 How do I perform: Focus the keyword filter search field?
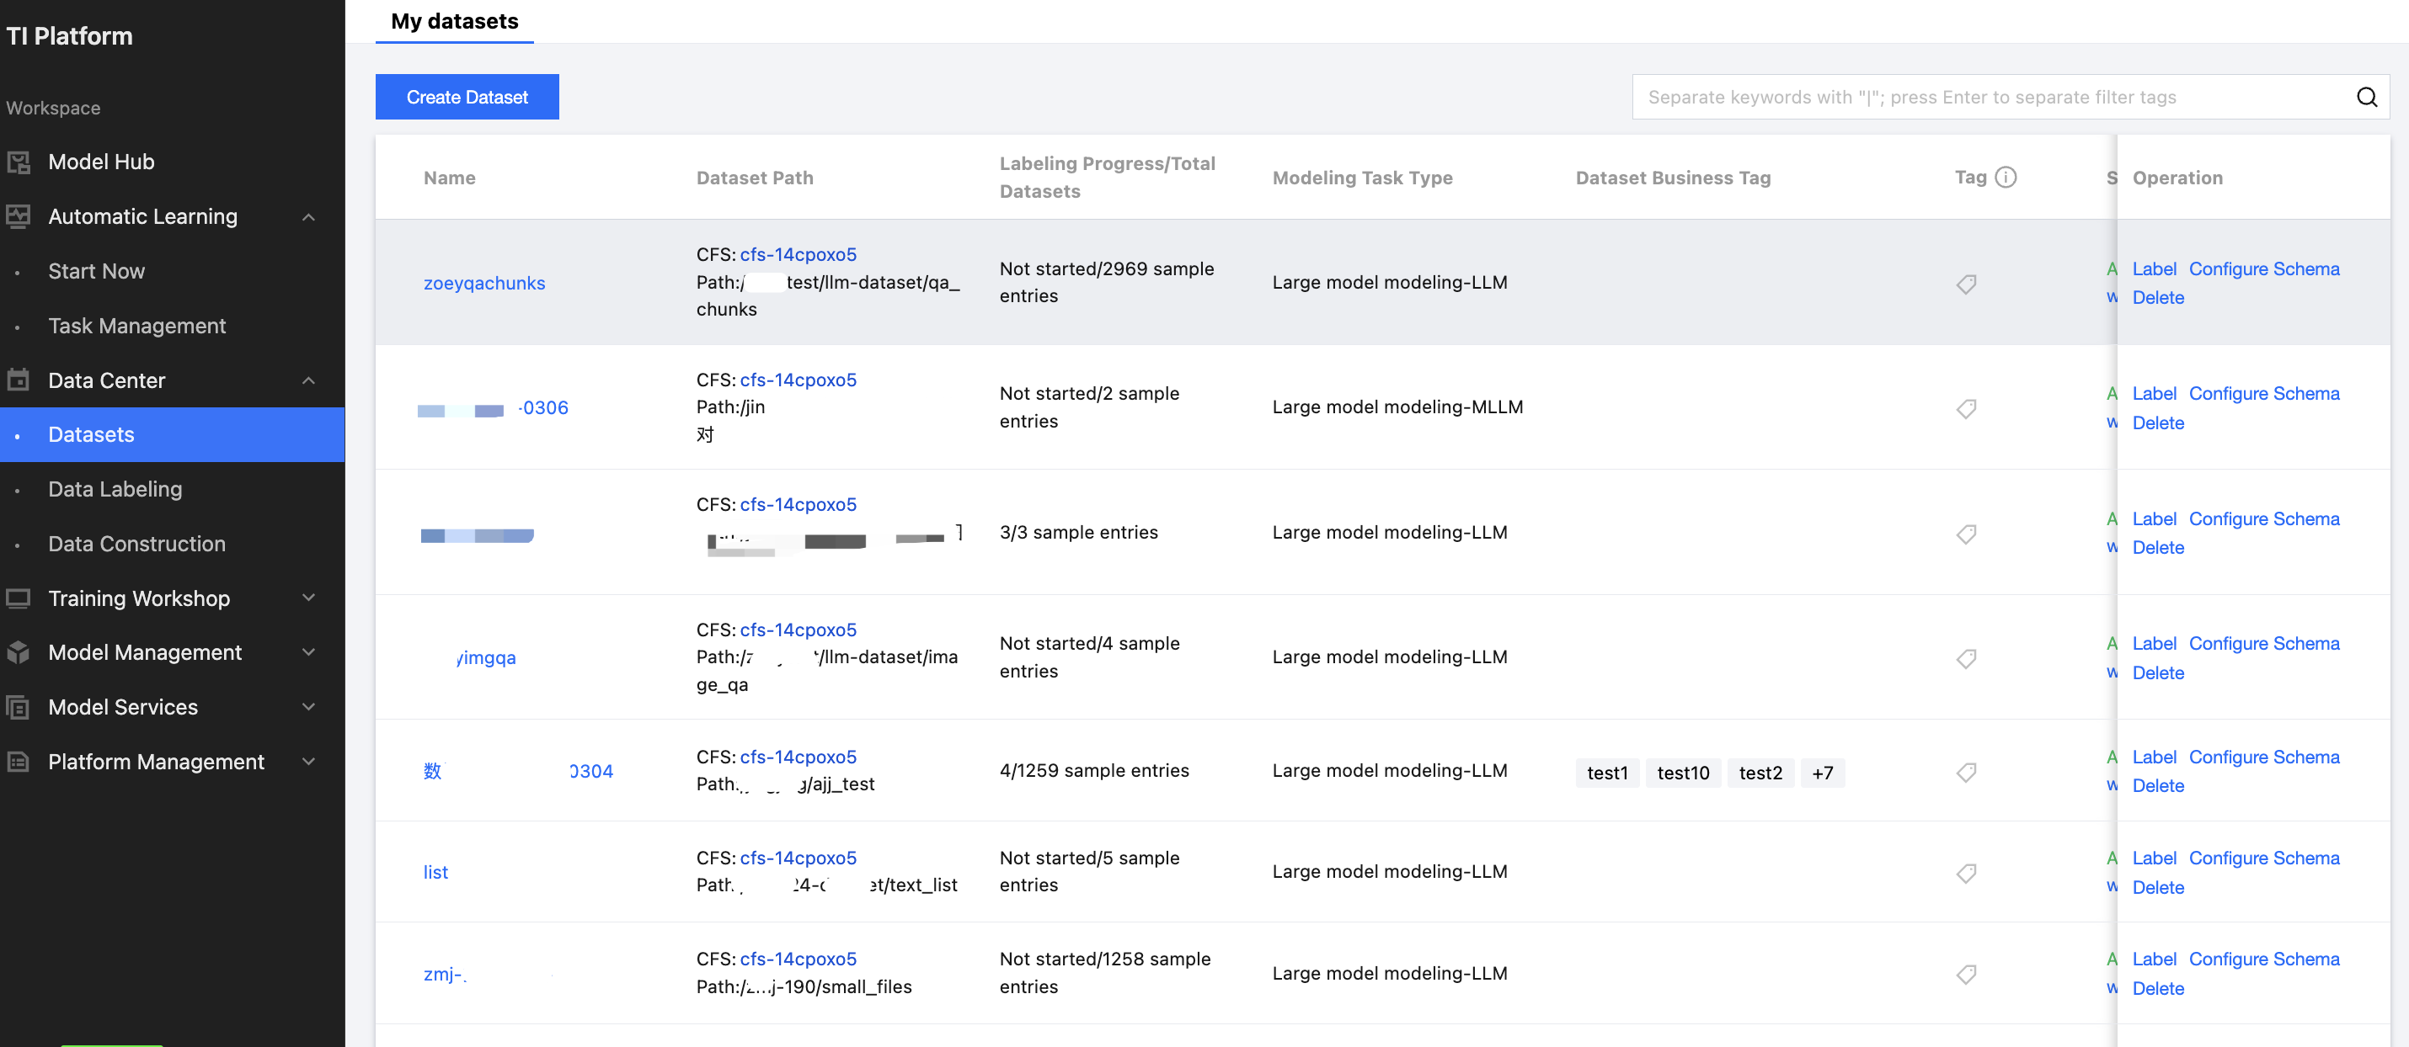(x=1992, y=98)
